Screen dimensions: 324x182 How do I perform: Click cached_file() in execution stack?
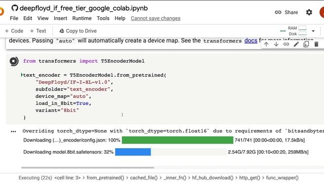pos(144,177)
